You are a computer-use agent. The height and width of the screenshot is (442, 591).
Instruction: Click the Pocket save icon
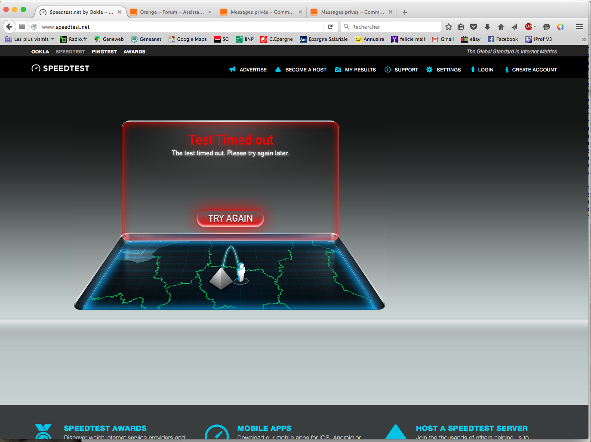coord(474,27)
